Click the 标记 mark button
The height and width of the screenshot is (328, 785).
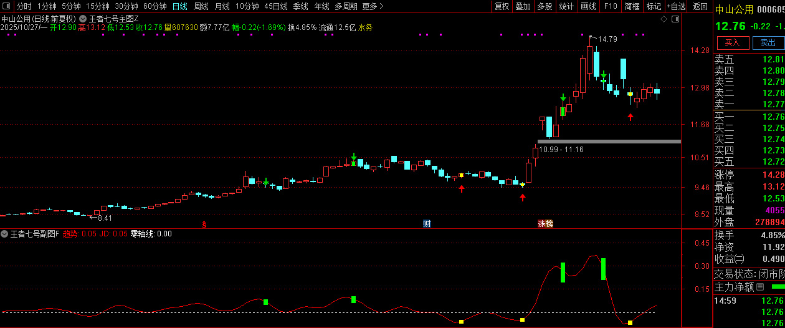pos(654,6)
